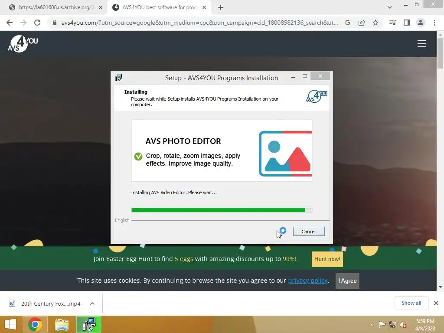The image size is (444, 333).
Task: Open the muted volume tray icon
Action: [403, 324]
